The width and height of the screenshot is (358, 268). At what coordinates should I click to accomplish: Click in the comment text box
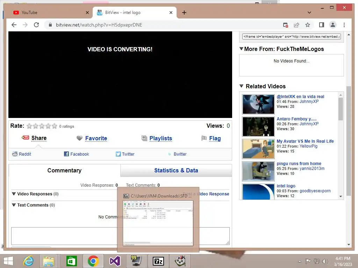120,236
